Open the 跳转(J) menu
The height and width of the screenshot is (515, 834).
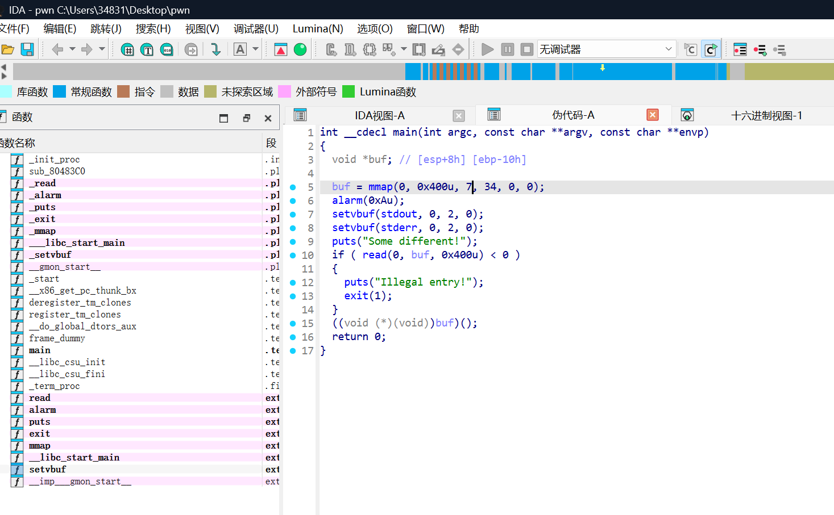[x=106, y=29]
